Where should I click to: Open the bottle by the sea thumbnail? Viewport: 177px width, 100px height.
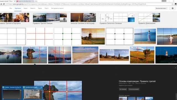[145, 36]
